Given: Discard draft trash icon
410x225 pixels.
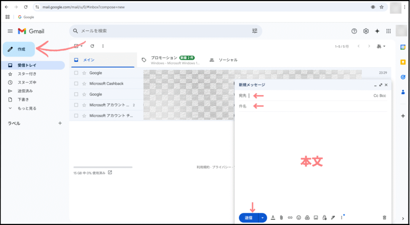Looking at the screenshot, I should (x=384, y=217).
